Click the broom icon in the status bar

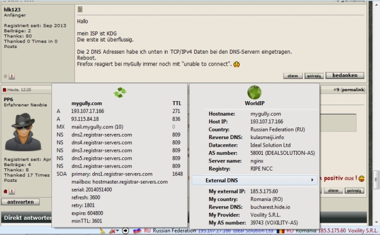[103, 231]
